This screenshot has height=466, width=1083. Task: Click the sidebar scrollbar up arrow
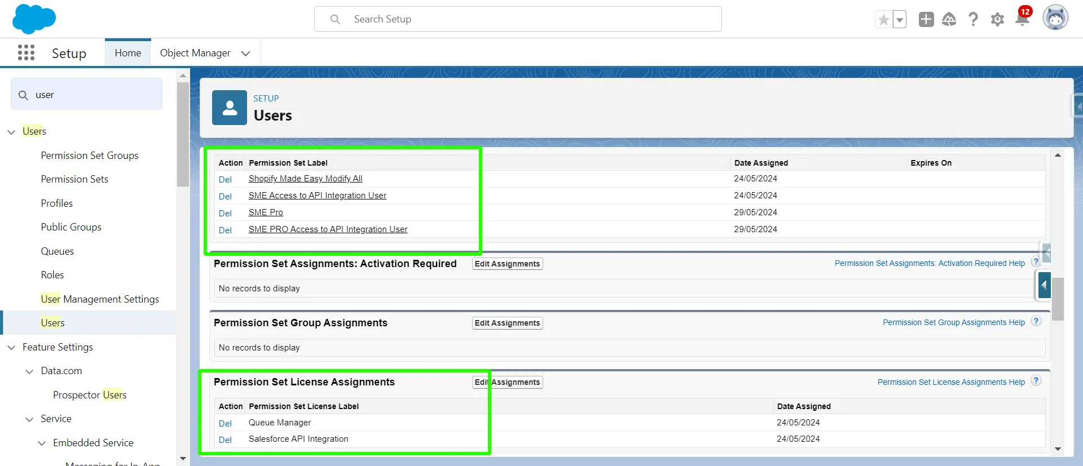pyautogui.click(x=183, y=76)
